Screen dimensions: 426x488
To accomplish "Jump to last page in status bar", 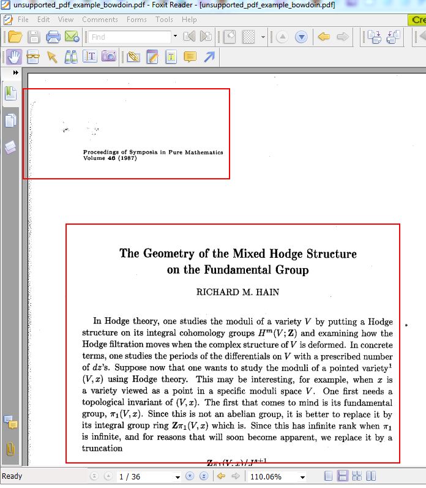I will [x=204, y=476].
